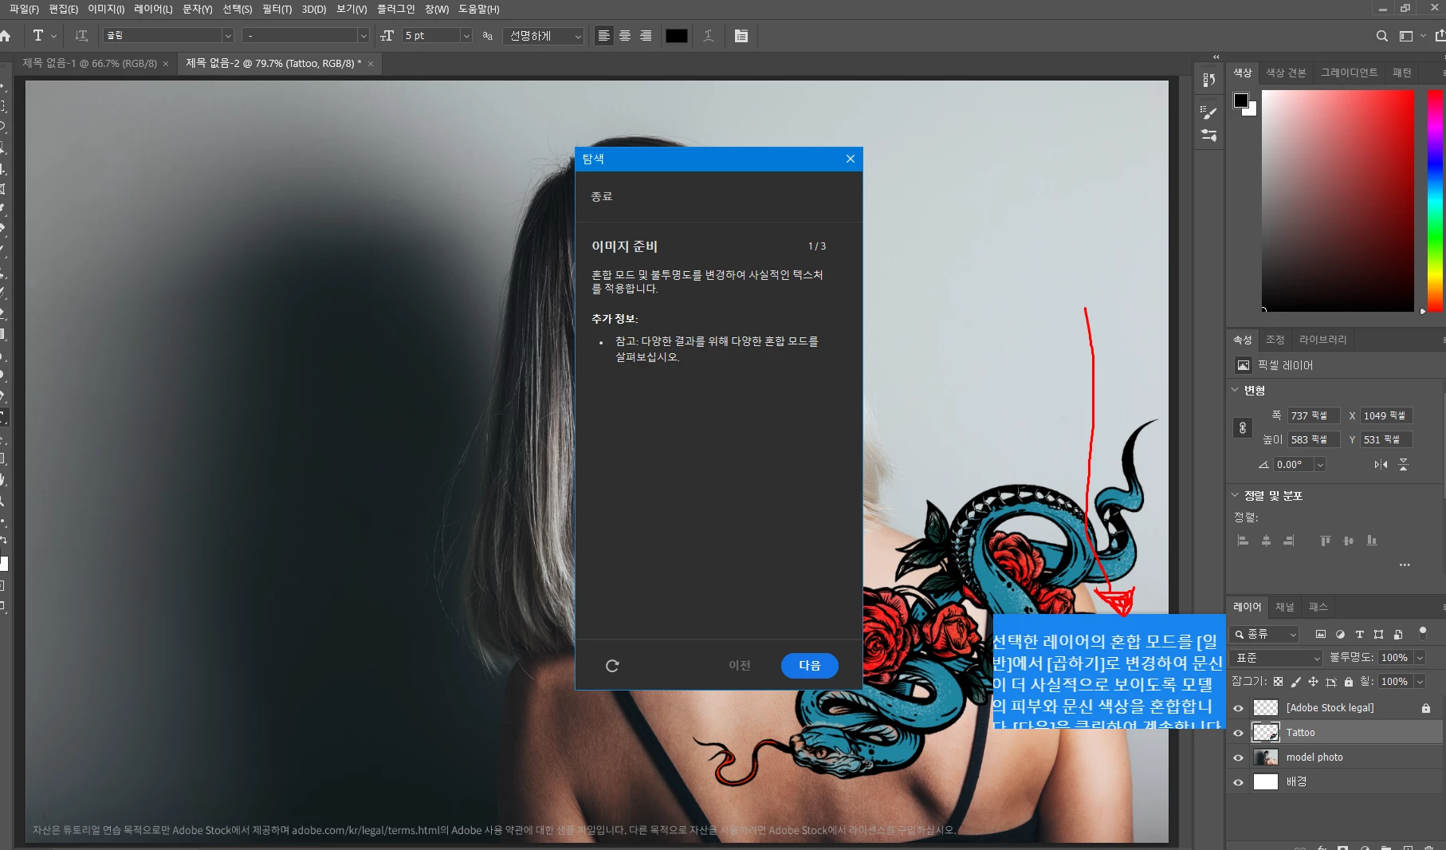Screen dimensions: 1446x850
Task: Filter layers by pixel layer icon
Action: point(1321,634)
